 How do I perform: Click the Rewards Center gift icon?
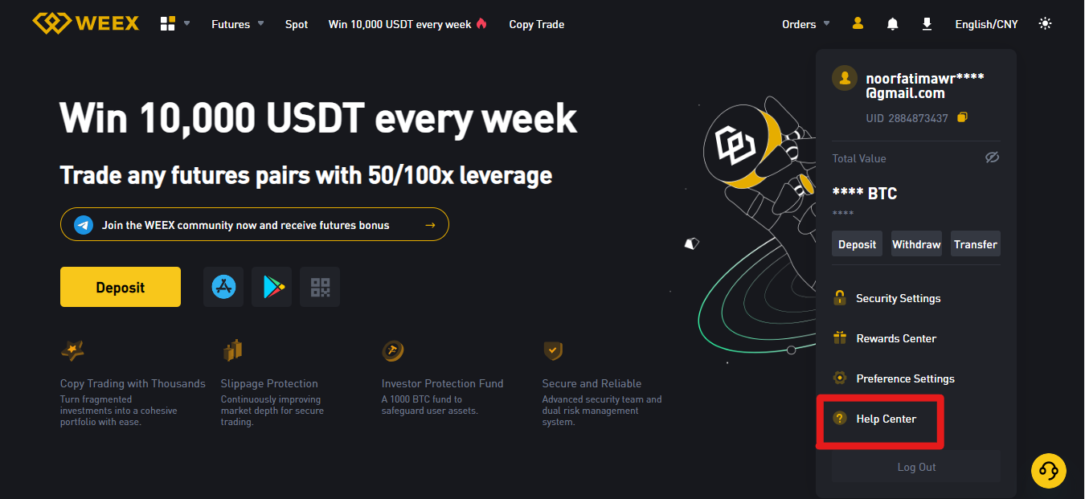(840, 337)
